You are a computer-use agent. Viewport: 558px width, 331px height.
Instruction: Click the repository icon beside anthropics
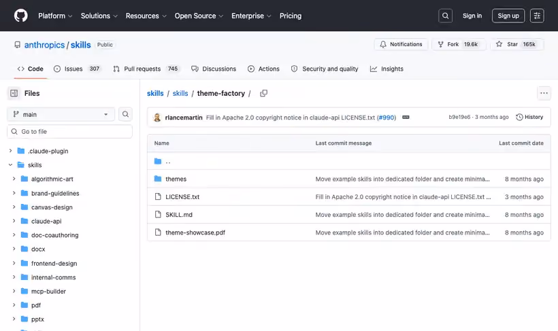click(18, 45)
